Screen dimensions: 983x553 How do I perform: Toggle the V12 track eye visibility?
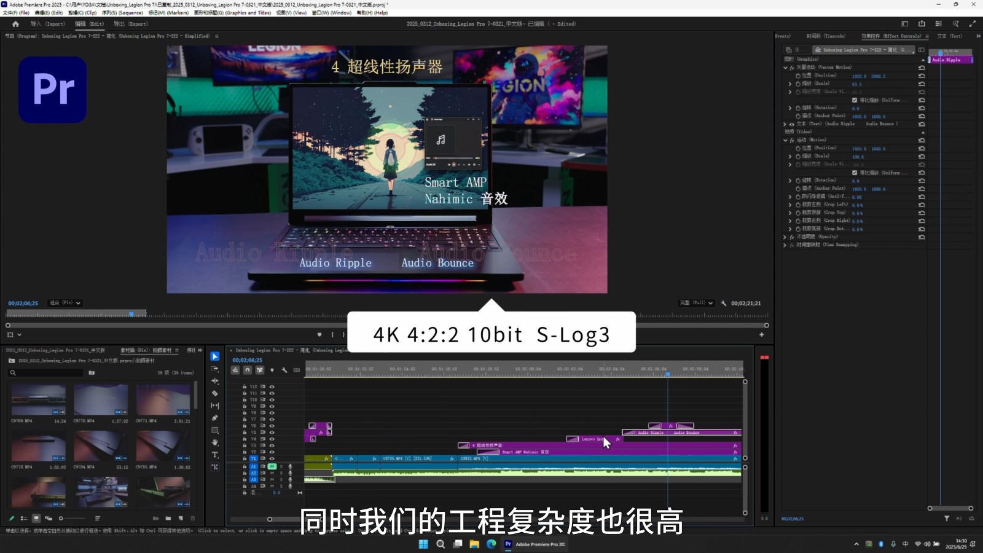point(272,387)
